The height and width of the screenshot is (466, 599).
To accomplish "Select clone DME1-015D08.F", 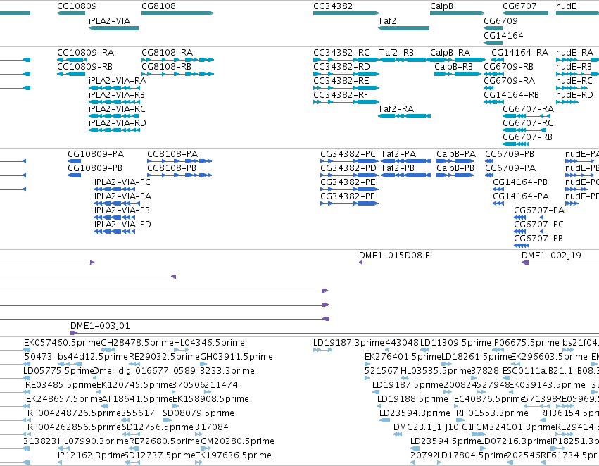I will (x=394, y=255).
